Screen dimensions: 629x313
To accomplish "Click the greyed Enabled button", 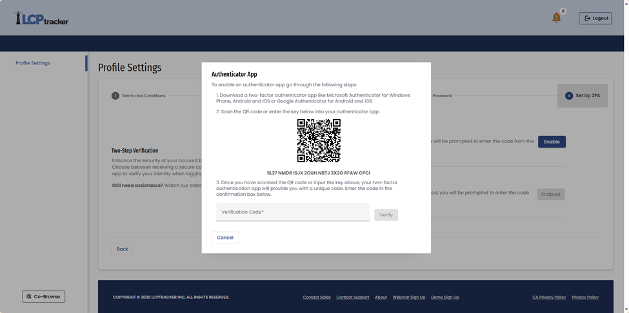I will 551,194.
